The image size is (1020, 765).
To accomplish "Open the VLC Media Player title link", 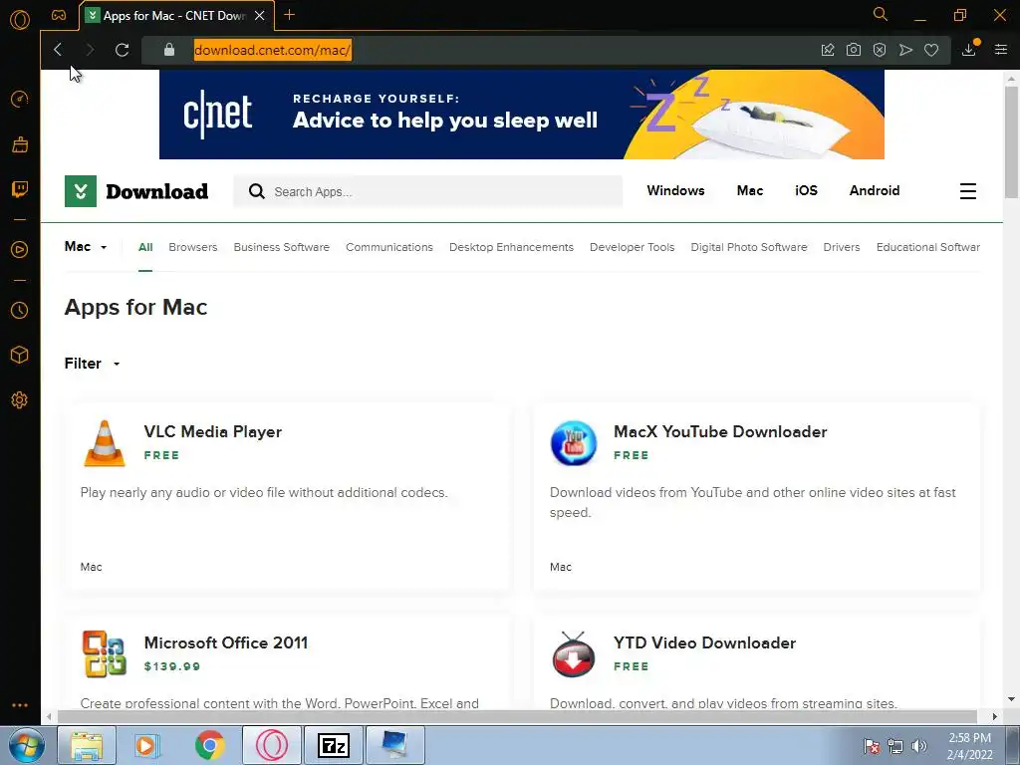I will [213, 432].
